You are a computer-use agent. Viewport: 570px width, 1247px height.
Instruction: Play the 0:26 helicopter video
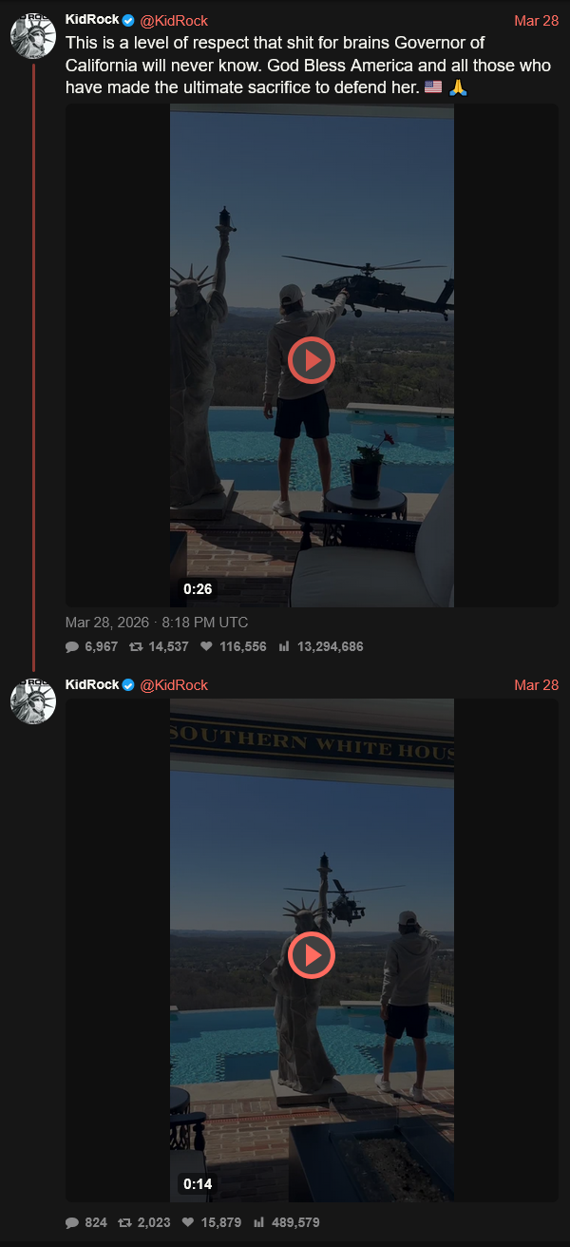point(312,359)
